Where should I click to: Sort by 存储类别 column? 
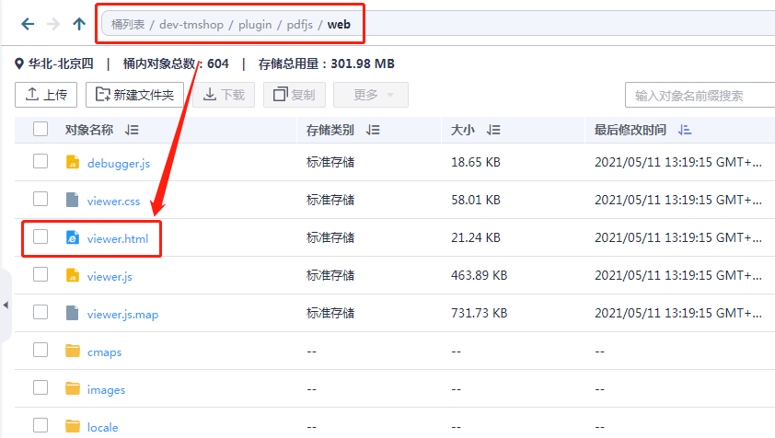[373, 130]
